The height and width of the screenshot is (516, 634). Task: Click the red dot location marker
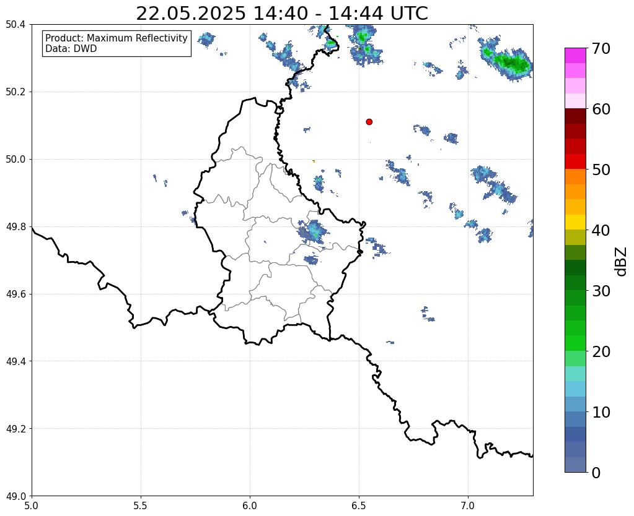point(369,121)
